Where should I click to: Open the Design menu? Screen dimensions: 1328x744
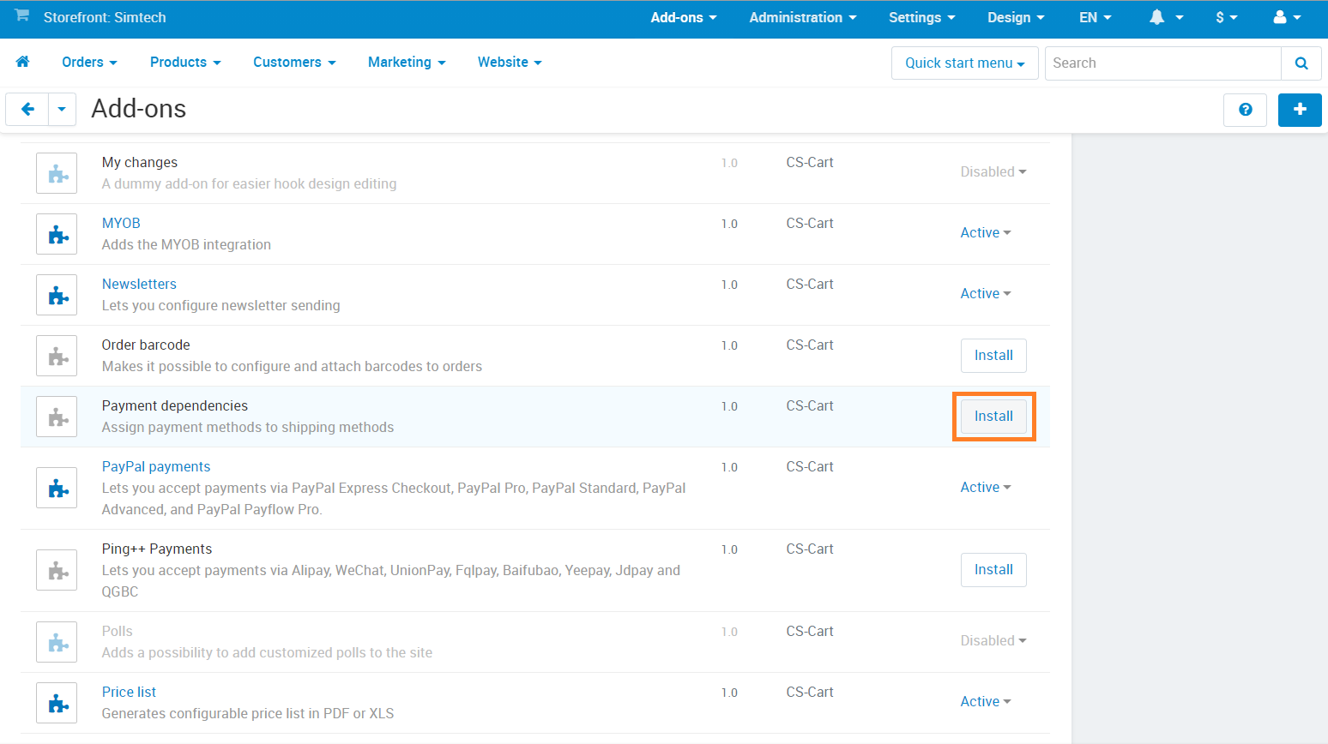(x=1017, y=17)
